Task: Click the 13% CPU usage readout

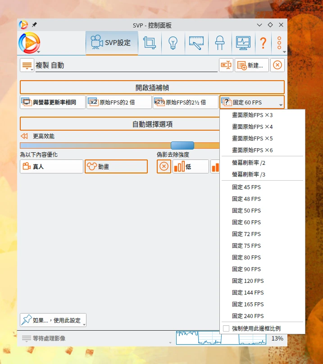Action: 277,338
